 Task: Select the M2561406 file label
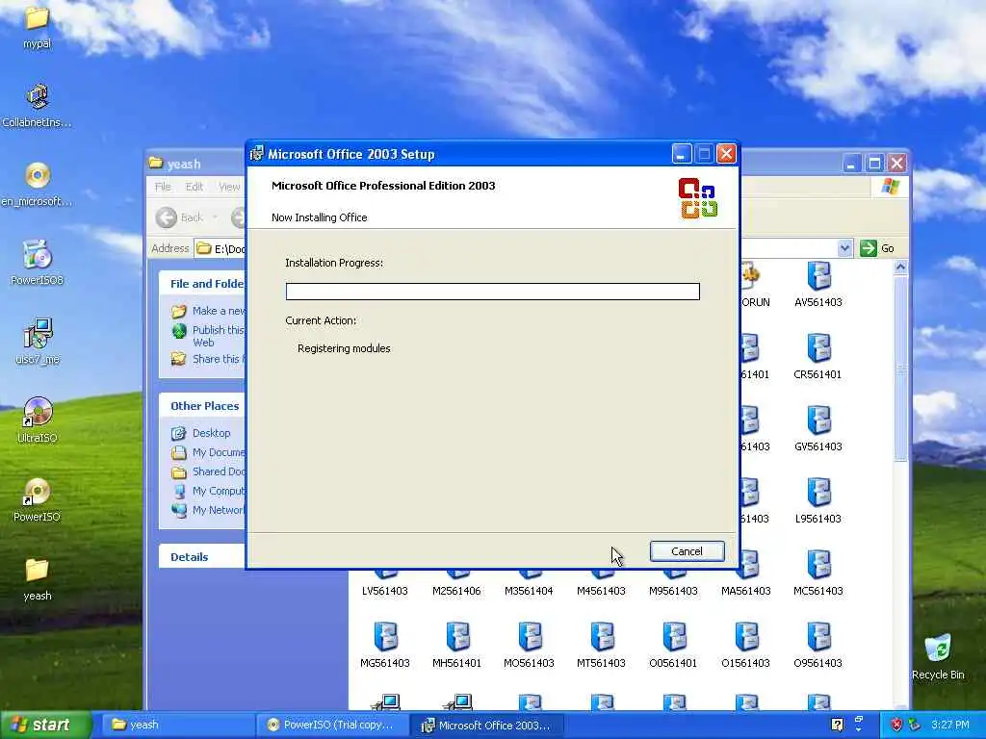tap(456, 591)
